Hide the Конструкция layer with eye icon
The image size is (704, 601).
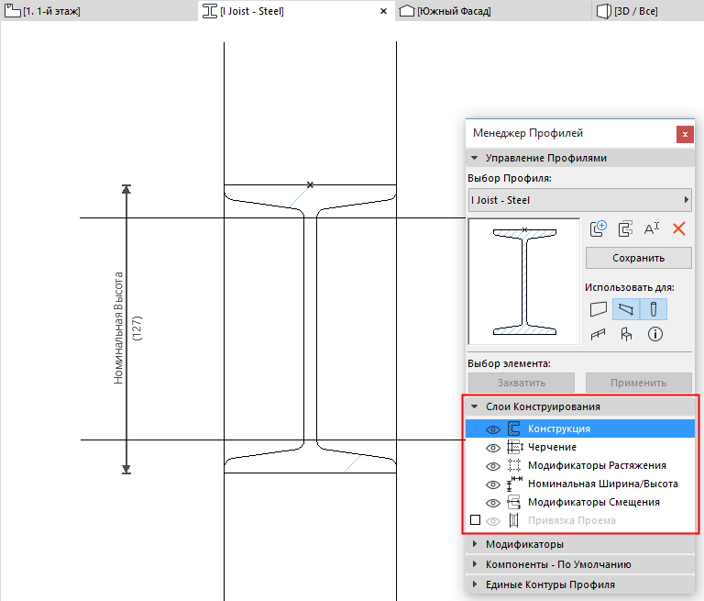[493, 429]
